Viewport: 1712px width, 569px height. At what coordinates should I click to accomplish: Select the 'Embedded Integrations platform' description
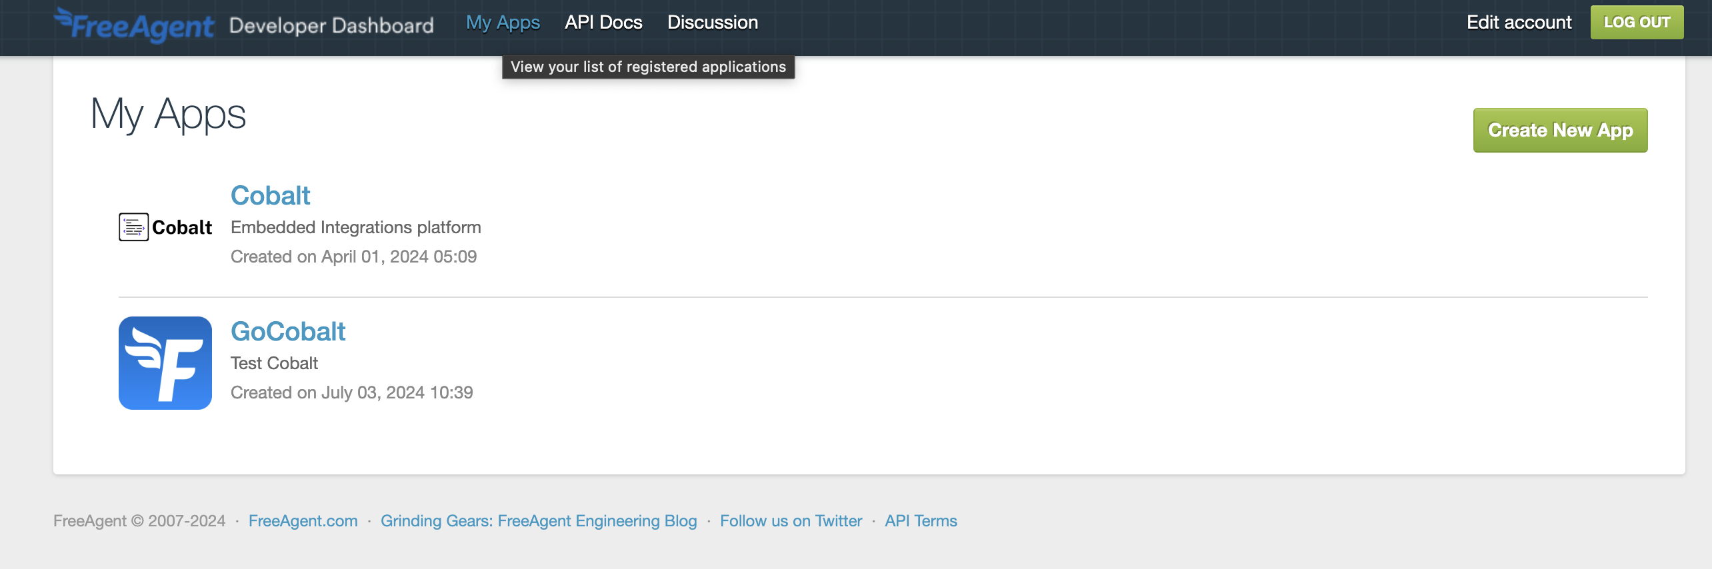point(356,228)
